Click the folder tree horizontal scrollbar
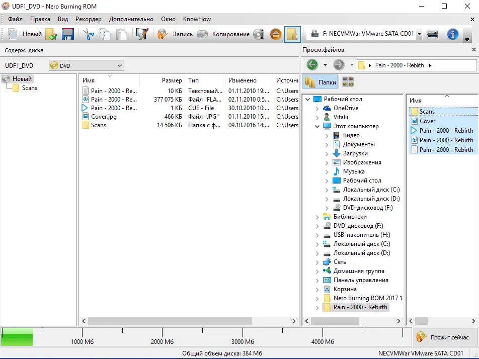This screenshot has width=479, height=359. point(335,321)
